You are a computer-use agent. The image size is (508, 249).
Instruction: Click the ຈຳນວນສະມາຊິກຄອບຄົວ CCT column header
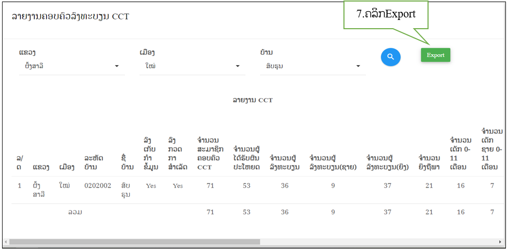(x=210, y=153)
